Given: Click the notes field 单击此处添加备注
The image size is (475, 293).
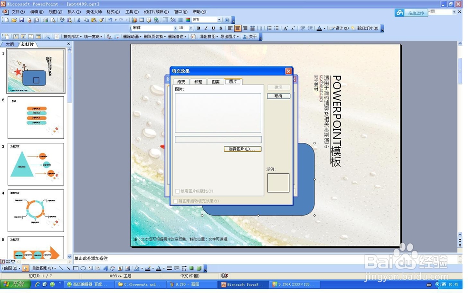Looking at the screenshot, I should point(266,258).
